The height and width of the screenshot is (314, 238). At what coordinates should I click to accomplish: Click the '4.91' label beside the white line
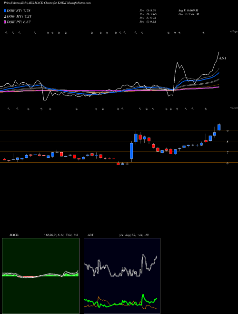click(222, 58)
